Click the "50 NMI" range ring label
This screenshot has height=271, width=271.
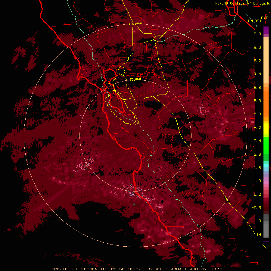coord(135,80)
